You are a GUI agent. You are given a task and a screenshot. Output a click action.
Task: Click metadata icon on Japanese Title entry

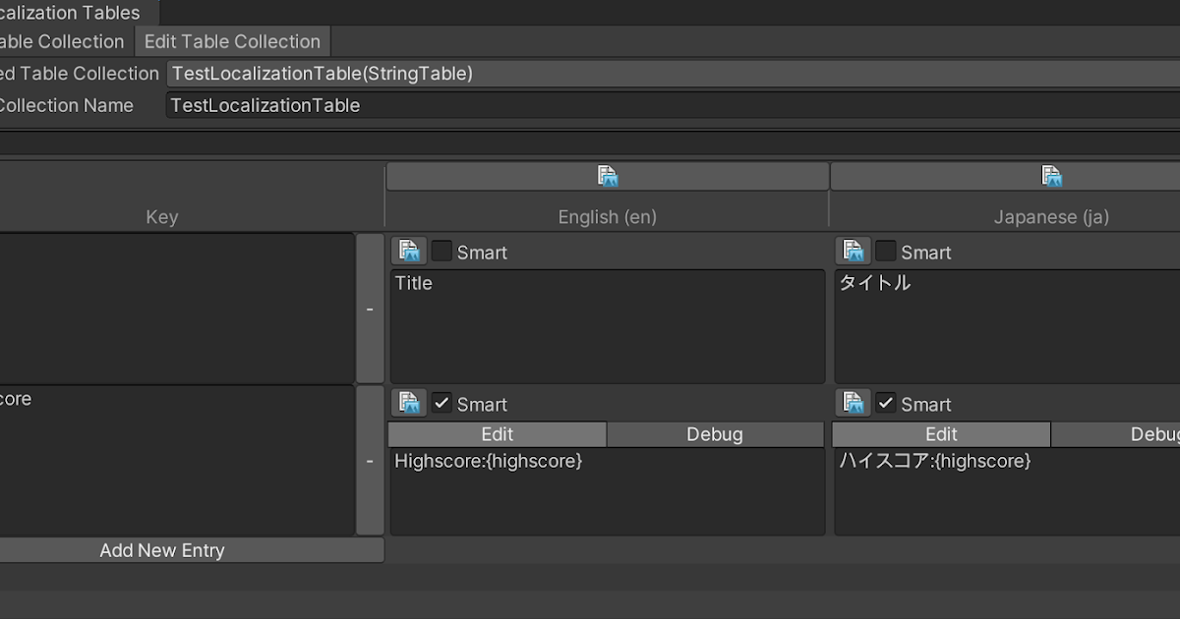(854, 251)
